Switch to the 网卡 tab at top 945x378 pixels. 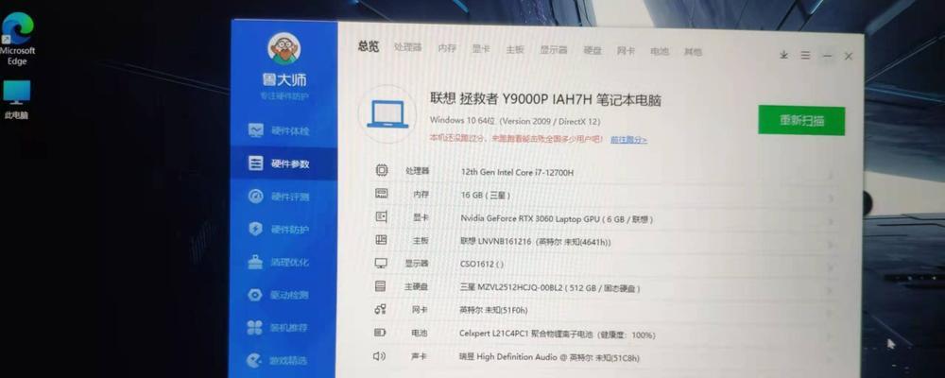tap(626, 51)
